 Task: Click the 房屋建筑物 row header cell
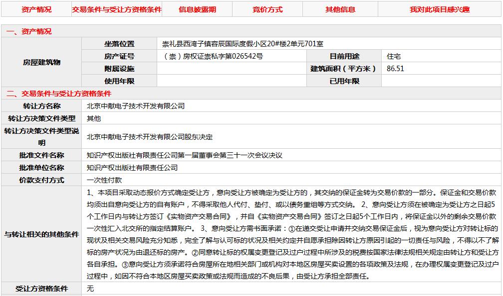pyautogui.click(x=41, y=62)
